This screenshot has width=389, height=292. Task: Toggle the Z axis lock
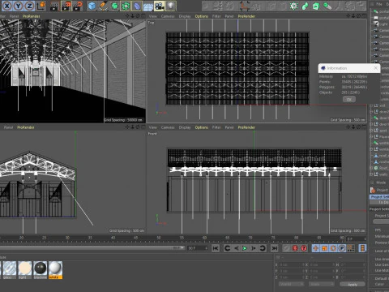point(29,6)
